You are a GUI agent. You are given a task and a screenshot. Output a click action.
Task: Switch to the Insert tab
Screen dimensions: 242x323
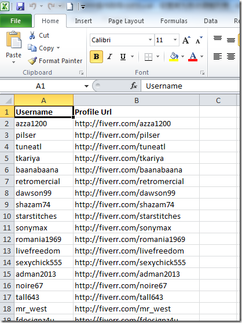[83, 21]
